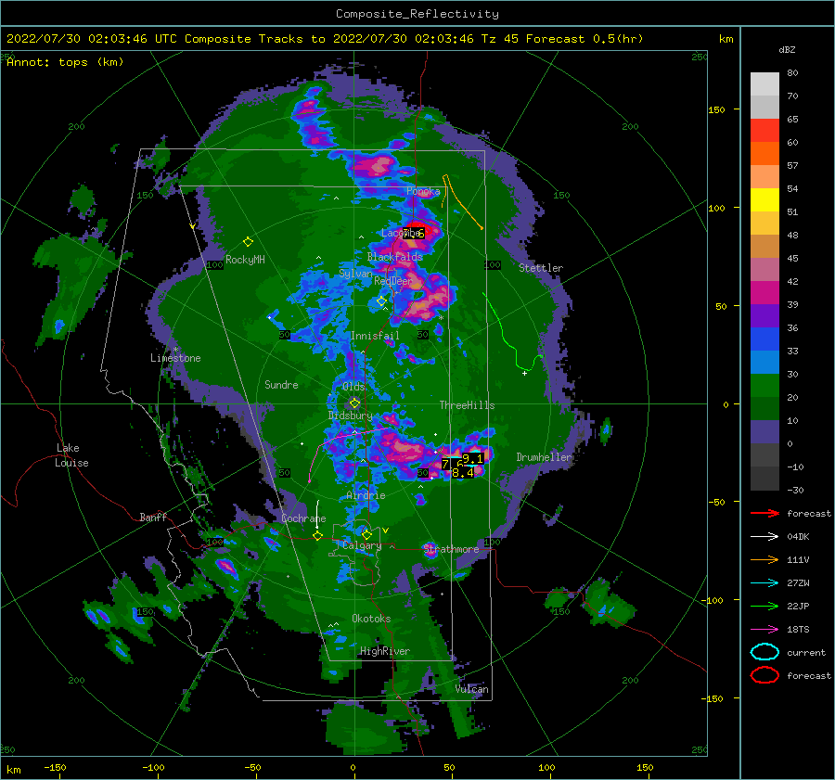Click the Vulcan town label
Screen dimensions: 835x780
pos(472,689)
